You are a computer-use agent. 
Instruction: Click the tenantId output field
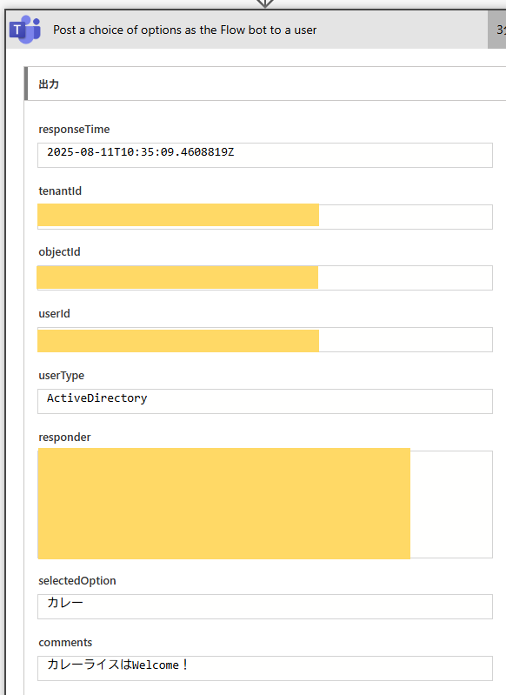coord(265,217)
